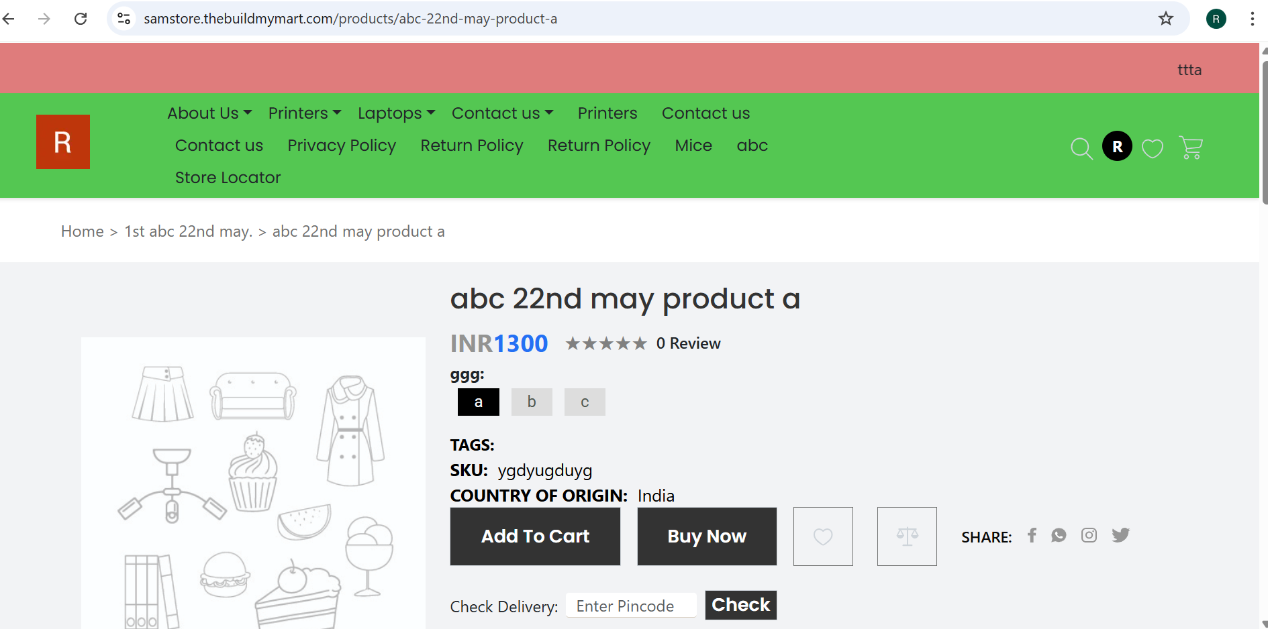Viewport: 1268px width, 629px height.
Task: Select variant c for ggg
Action: coord(585,402)
